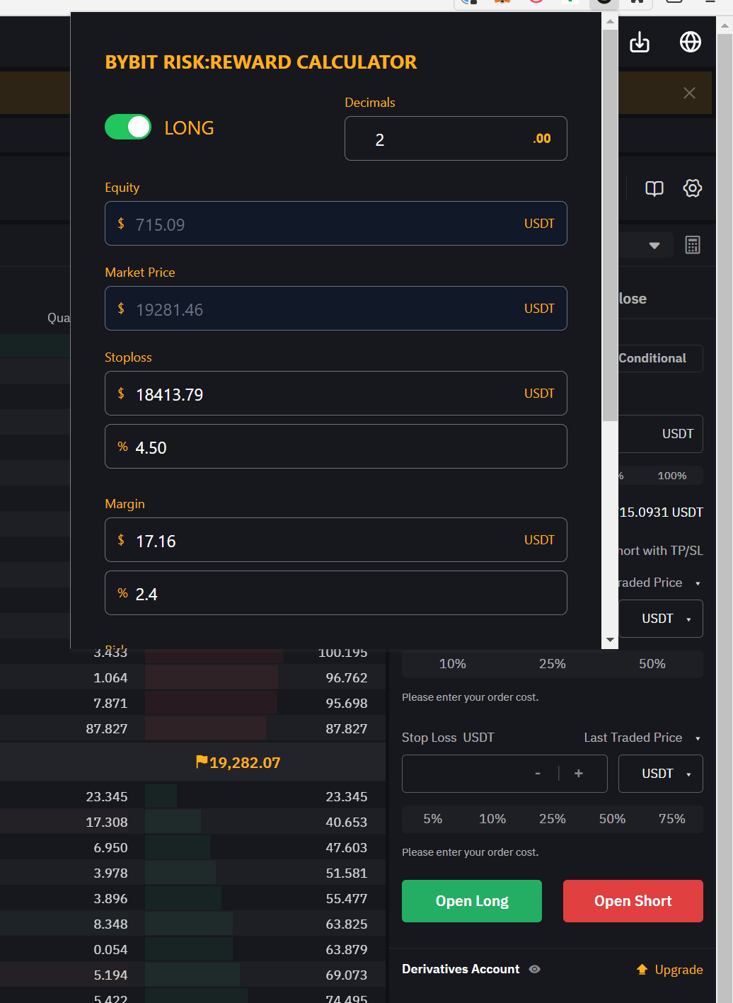Click the Open Long button
This screenshot has width=733, height=1003.
point(472,901)
